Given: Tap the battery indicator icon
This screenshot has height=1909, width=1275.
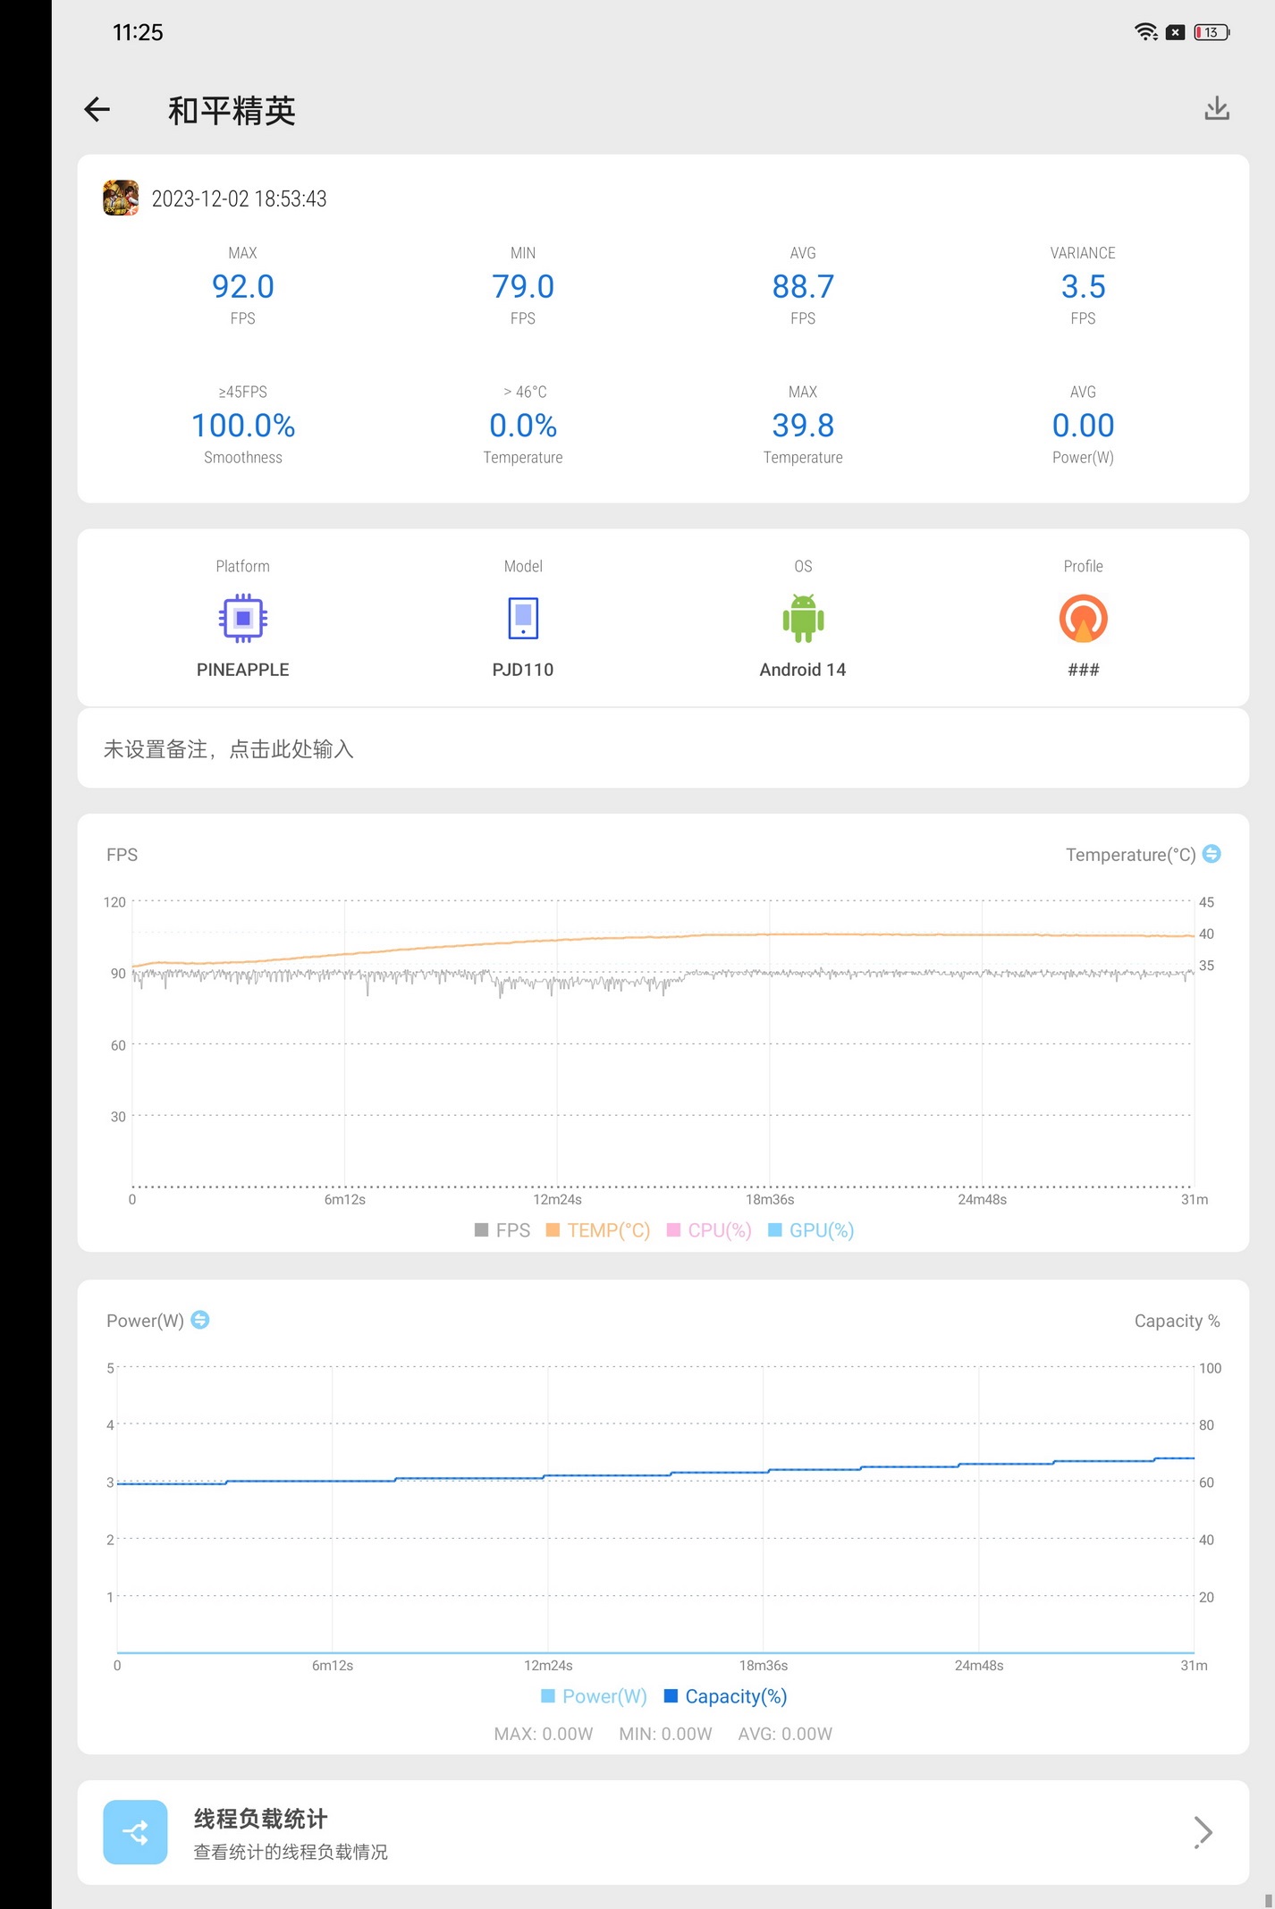Looking at the screenshot, I should pos(1212,32).
